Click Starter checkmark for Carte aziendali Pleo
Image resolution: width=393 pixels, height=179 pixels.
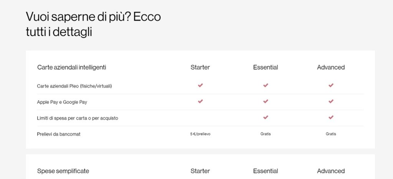pos(200,85)
